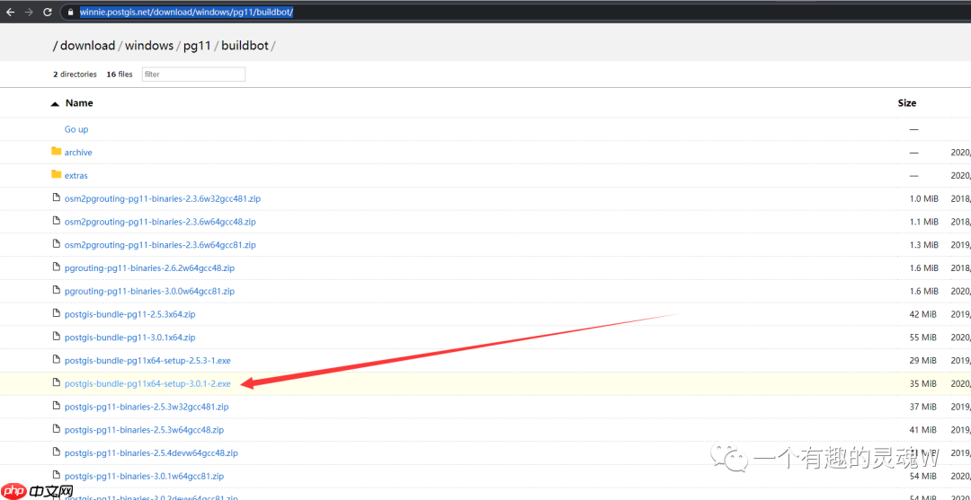Viewport: 971px width, 500px height.
Task: Click file icon of setup-3.0.1-2.exe
Action: [x=57, y=382]
